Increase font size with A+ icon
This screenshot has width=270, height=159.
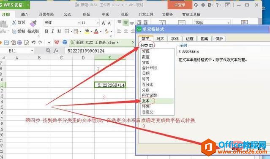(x=104, y=23)
